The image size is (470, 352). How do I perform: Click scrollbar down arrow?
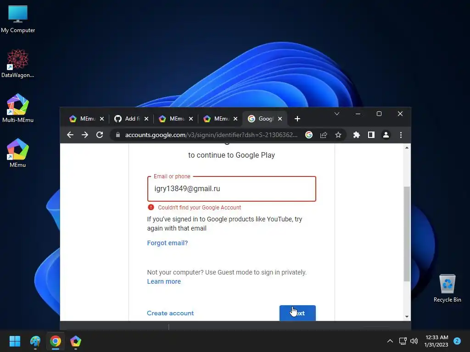pos(407,317)
